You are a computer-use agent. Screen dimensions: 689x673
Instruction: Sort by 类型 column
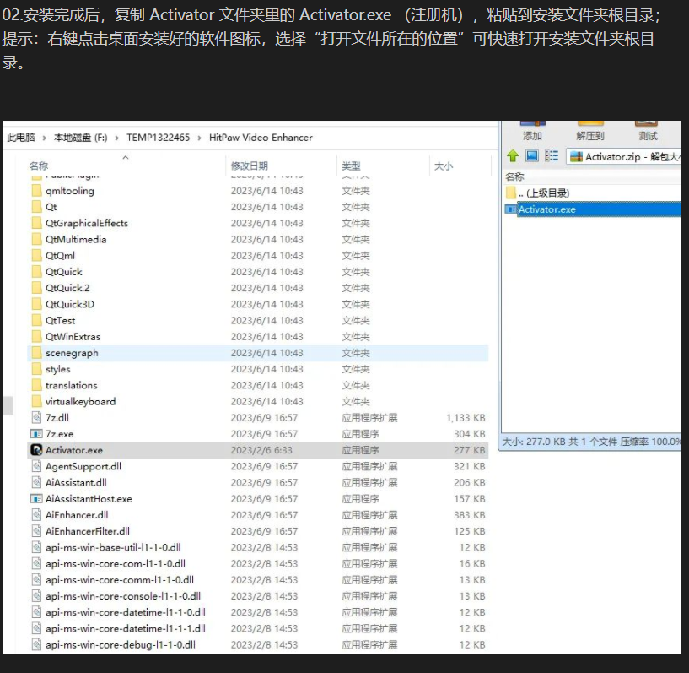point(351,166)
